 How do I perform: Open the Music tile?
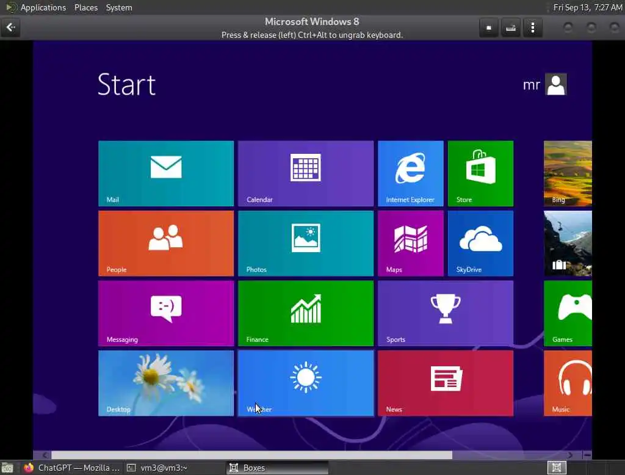(568, 383)
